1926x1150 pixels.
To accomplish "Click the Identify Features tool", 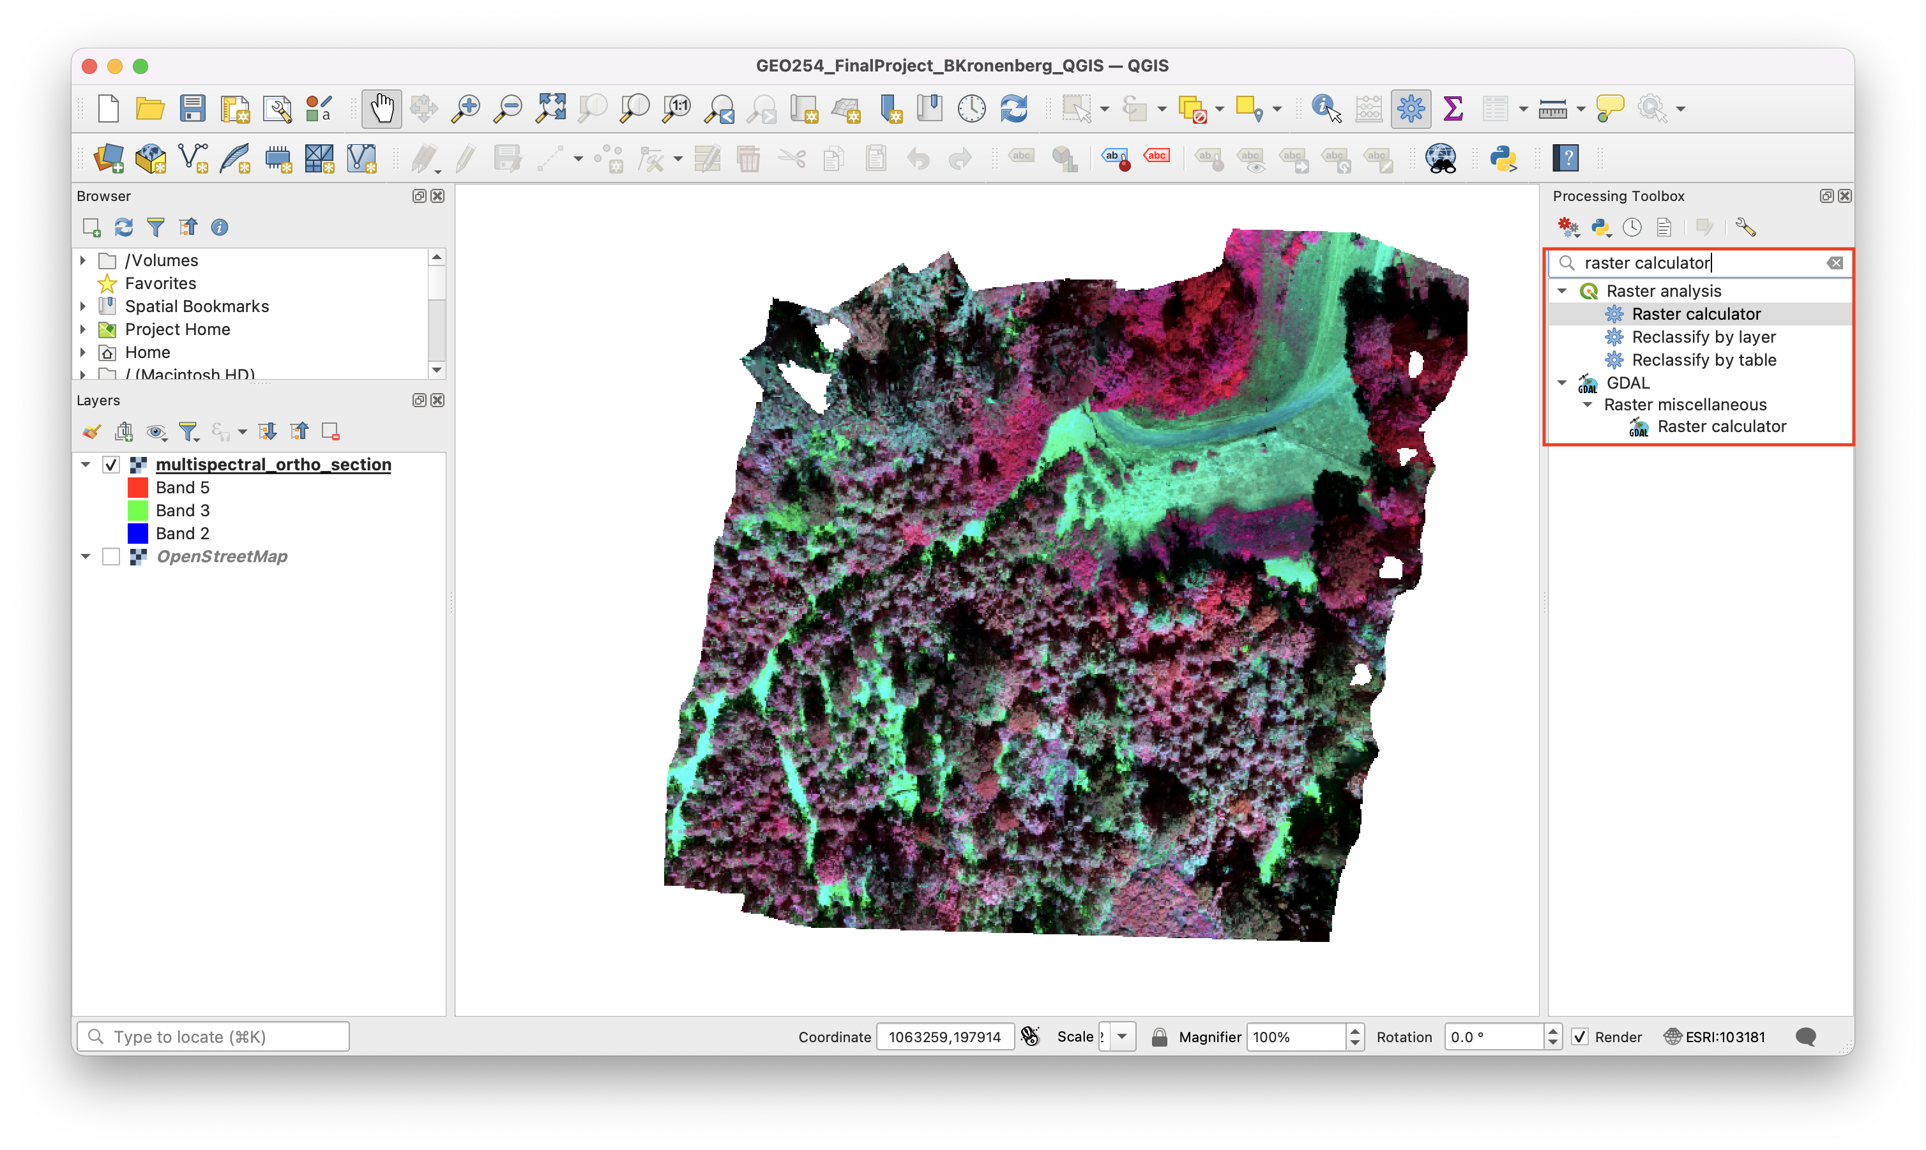I will (1325, 108).
